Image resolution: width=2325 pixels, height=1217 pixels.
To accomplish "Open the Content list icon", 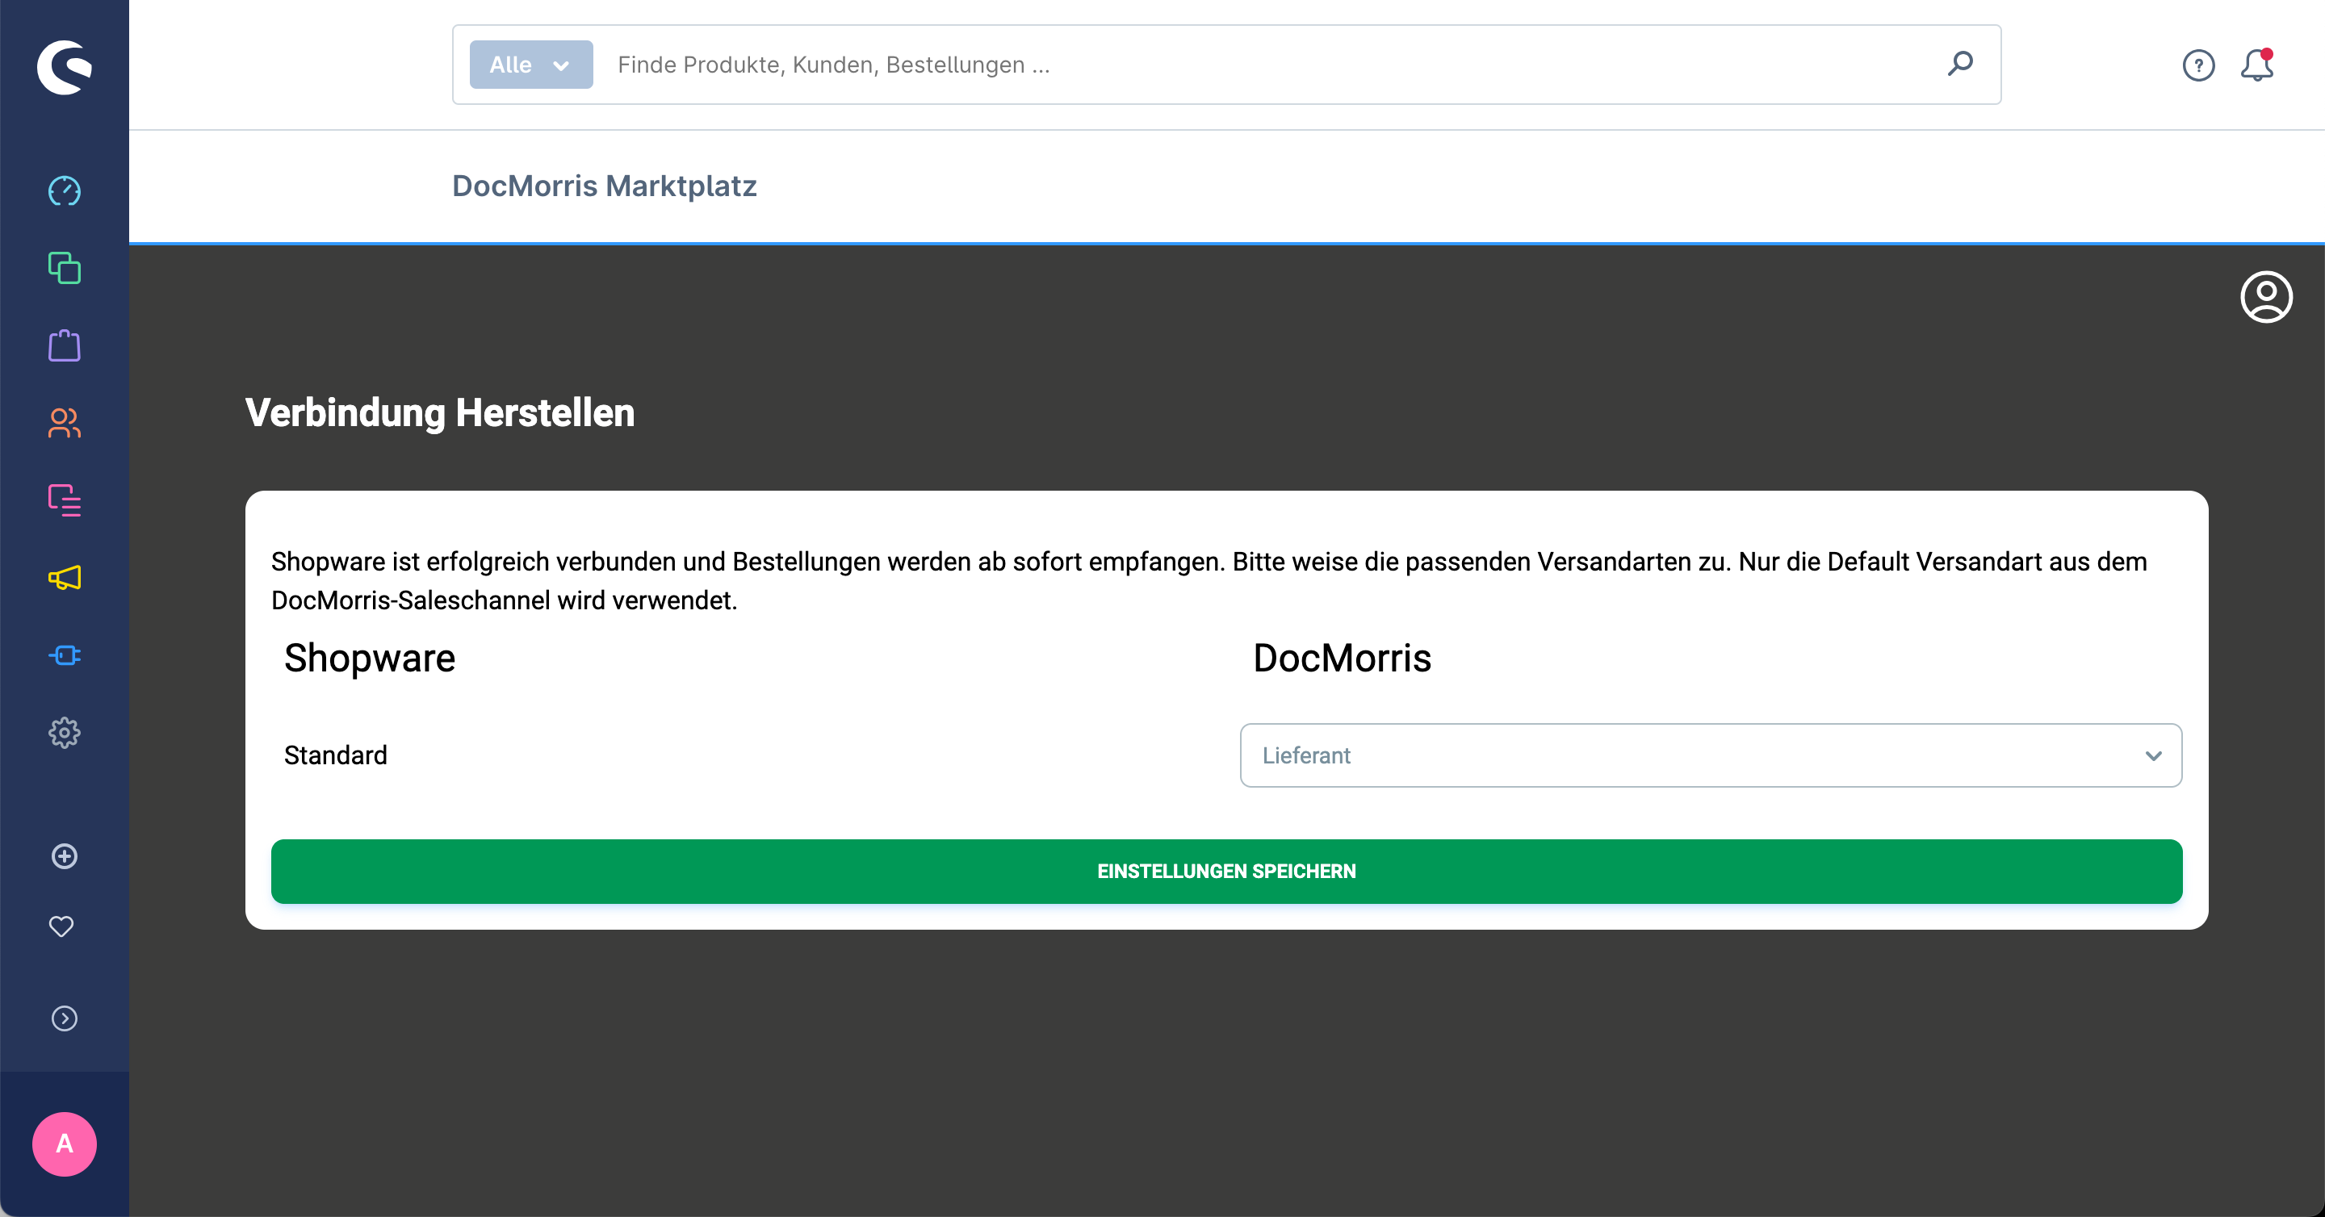I will [64, 500].
